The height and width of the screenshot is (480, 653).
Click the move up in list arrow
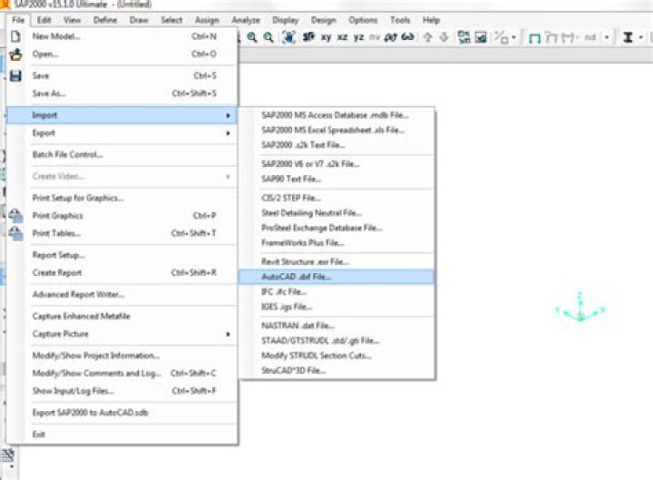click(x=428, y=37)
